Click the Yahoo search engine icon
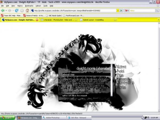Viewport: 160px width, 120px height. coord(126,10)
